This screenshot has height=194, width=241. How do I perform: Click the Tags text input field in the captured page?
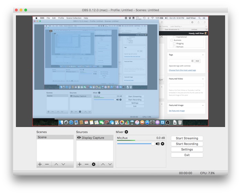tap(181, 61)
